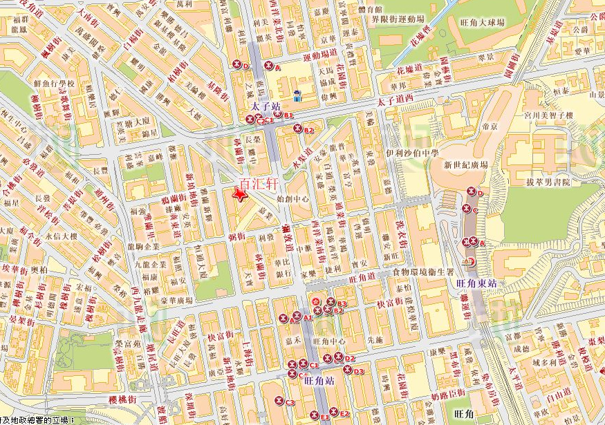Click the 旺角站 station label
The width and height of the screenshot is (605, 425).
[x=319, y=380]
